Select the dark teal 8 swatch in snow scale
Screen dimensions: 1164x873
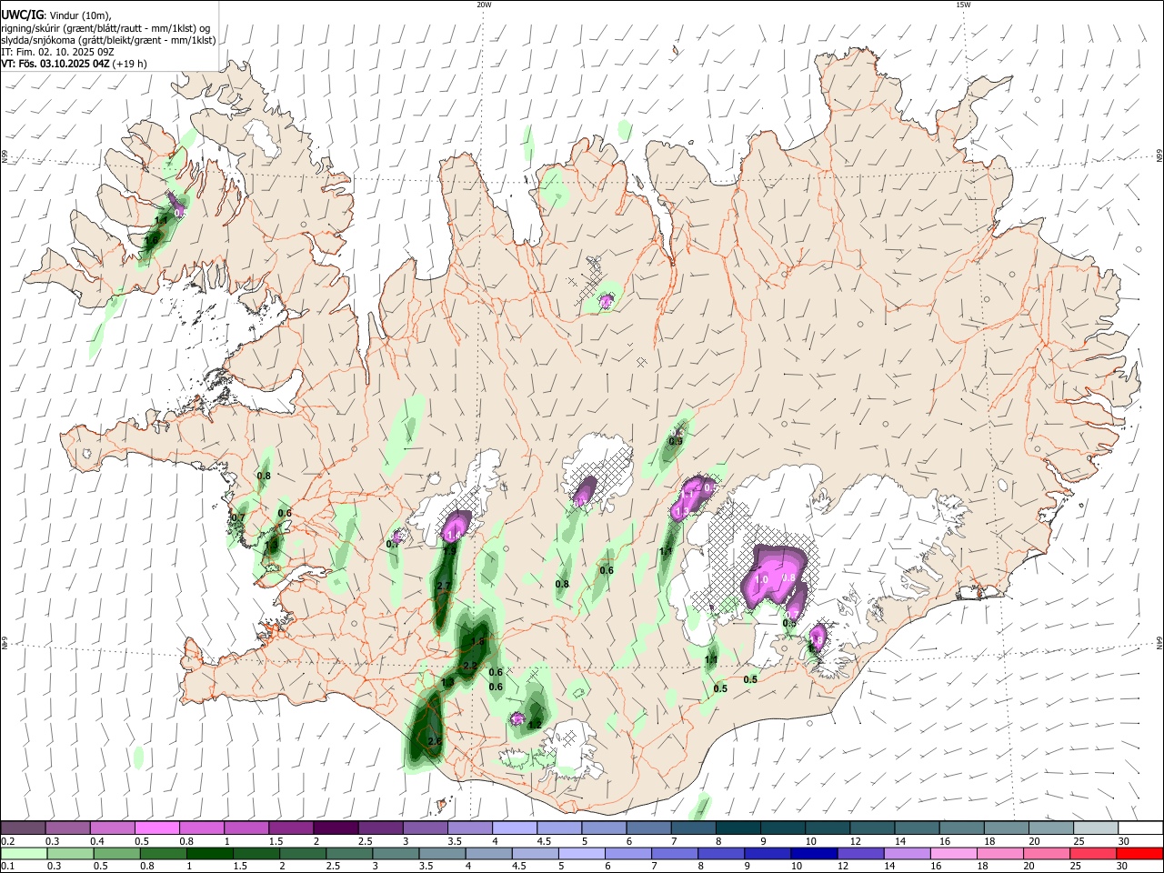coord(738,828)
